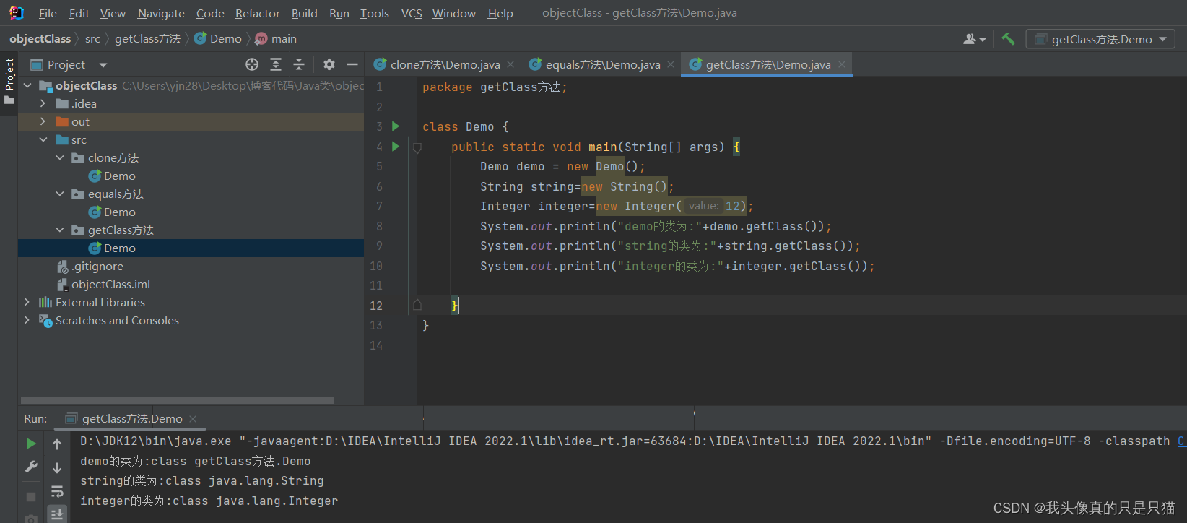This screenshot has height=523, width=1187.
Task: Collapse the getClass方法 package chevron
Action: pos(60,230)
